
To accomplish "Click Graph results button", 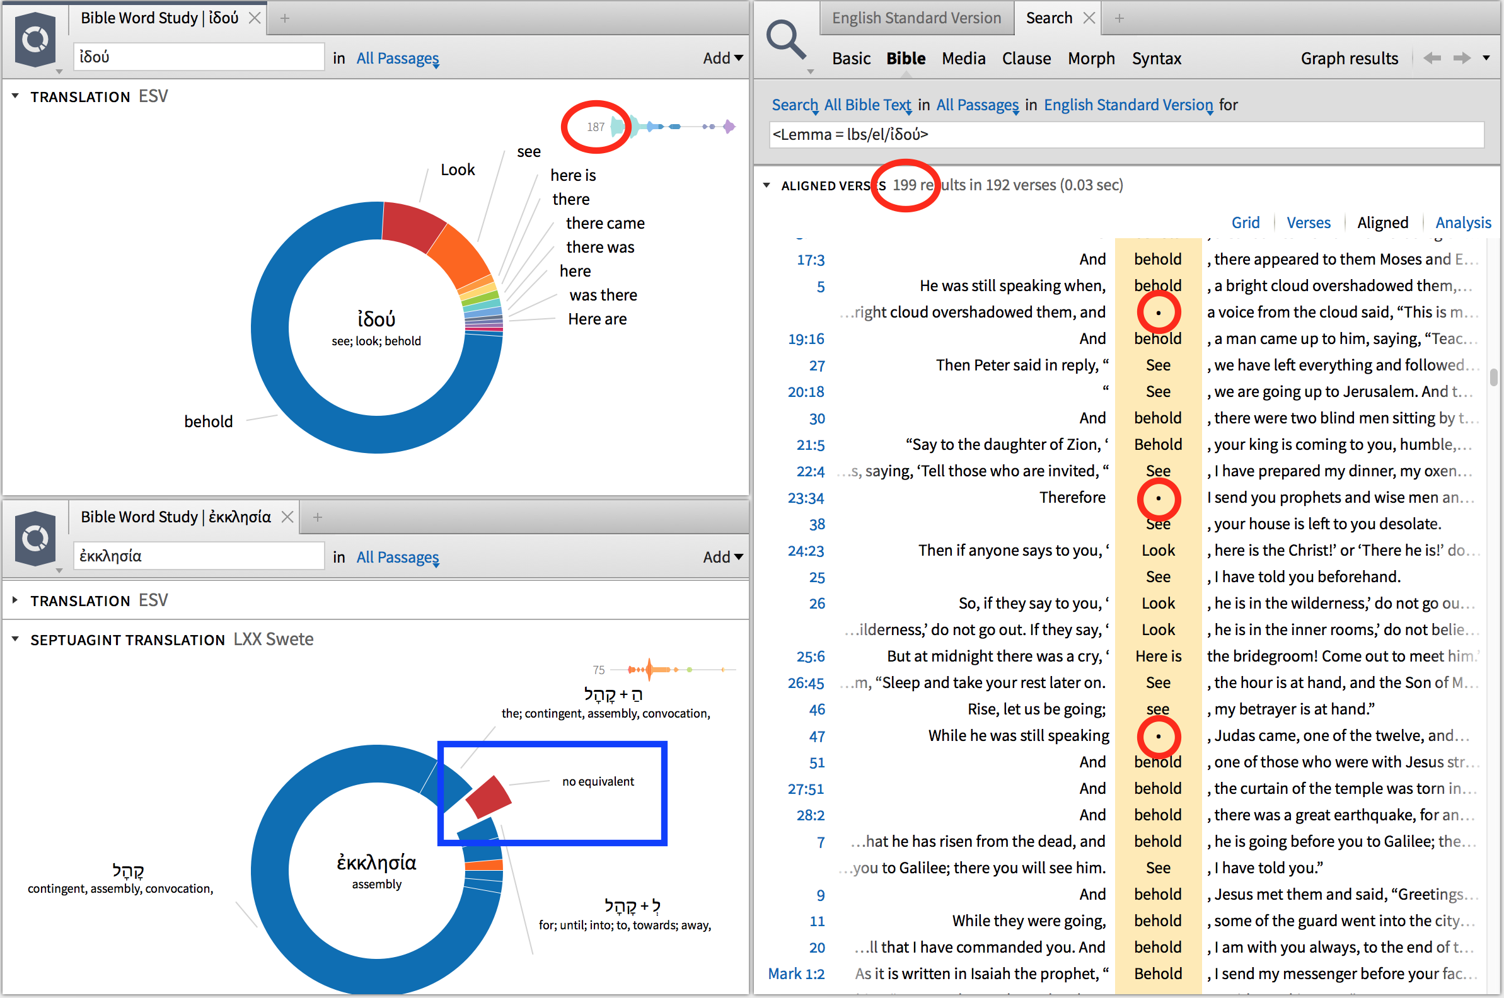I will 1349,59.
